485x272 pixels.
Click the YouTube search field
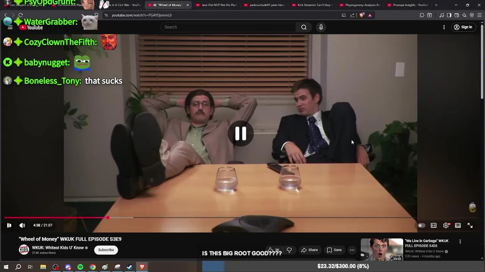[228, 27]
